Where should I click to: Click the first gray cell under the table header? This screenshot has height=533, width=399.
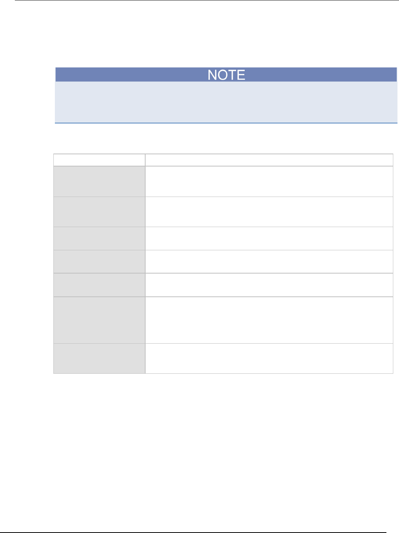point(99,181)
